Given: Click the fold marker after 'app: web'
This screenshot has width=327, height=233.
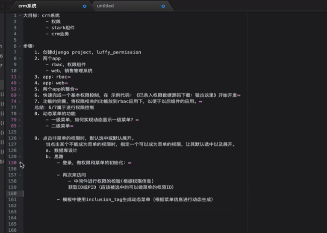Looking at the screenshot, I should tap(66, 83).
